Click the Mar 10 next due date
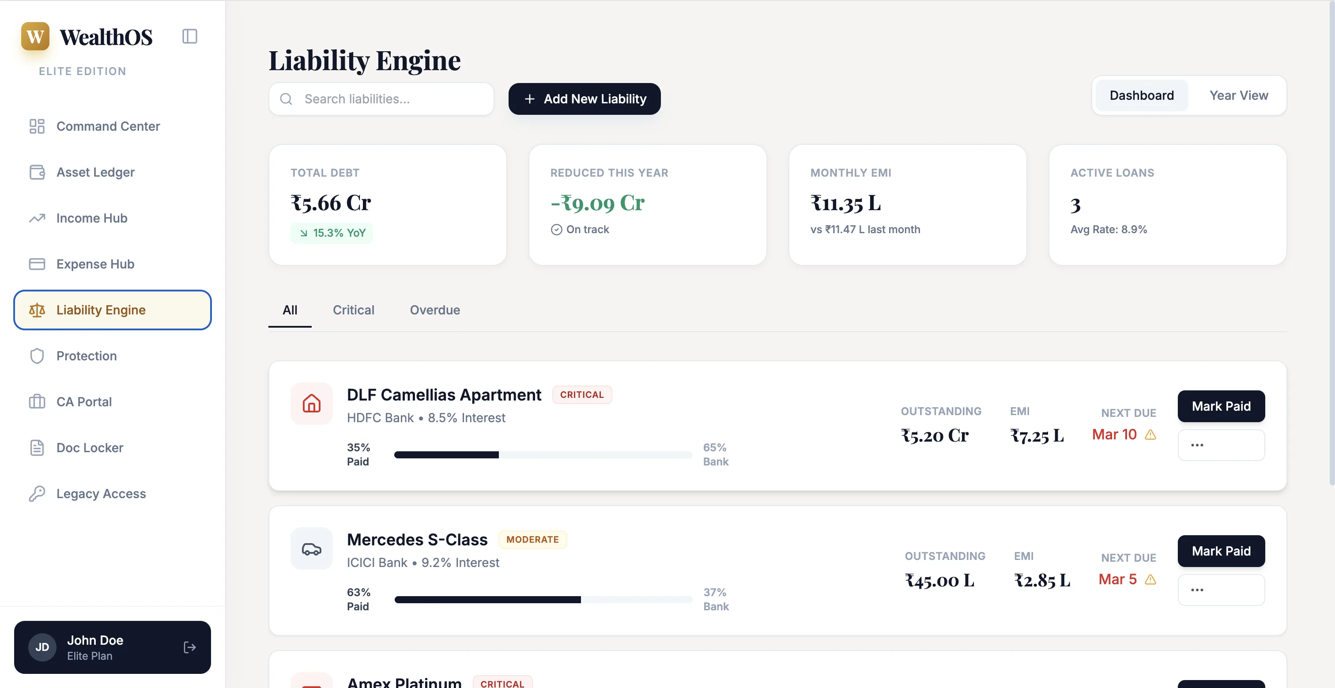The height and width of the screenshot is (688, 1335). [x=1114, y=435]
